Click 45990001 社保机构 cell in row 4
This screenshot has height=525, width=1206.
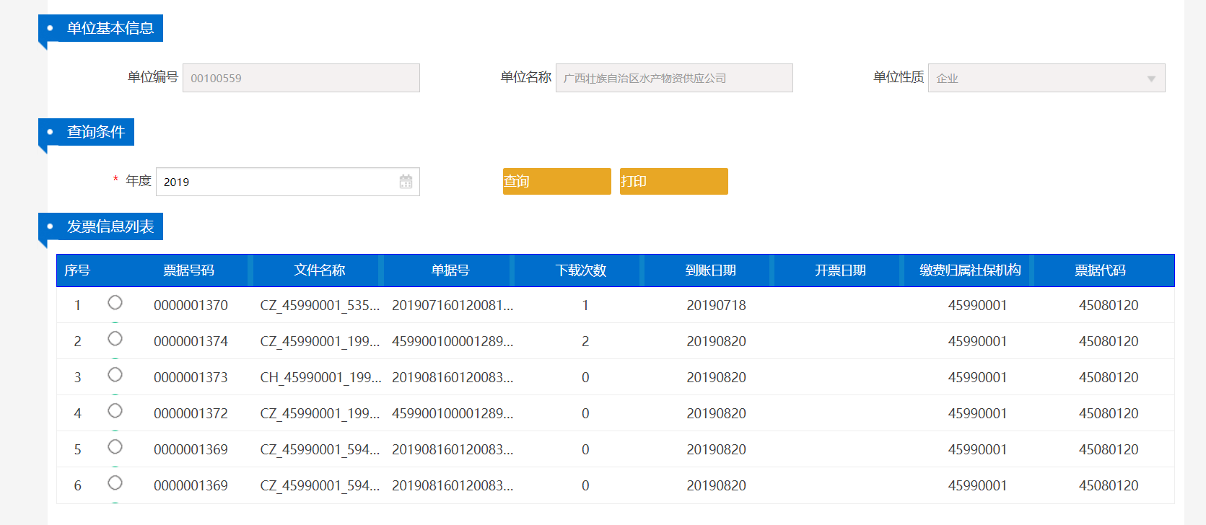coord(977,413)
